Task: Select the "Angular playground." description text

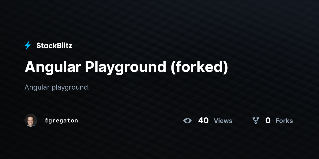Action: 57,87
